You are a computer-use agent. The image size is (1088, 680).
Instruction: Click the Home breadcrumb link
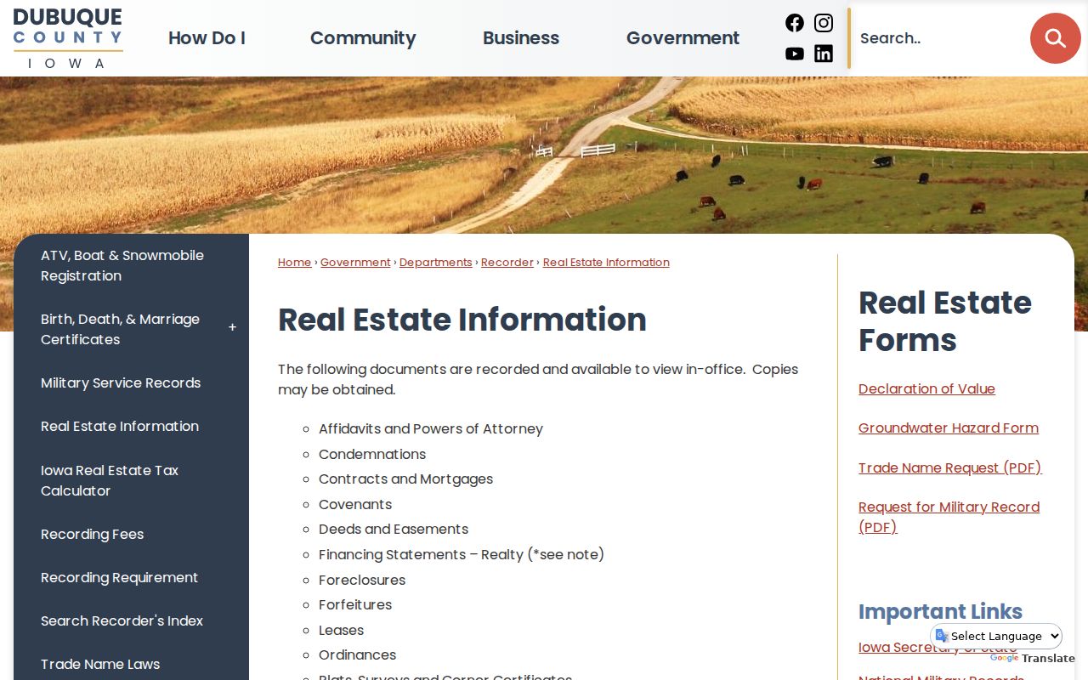tap(294, 263)
